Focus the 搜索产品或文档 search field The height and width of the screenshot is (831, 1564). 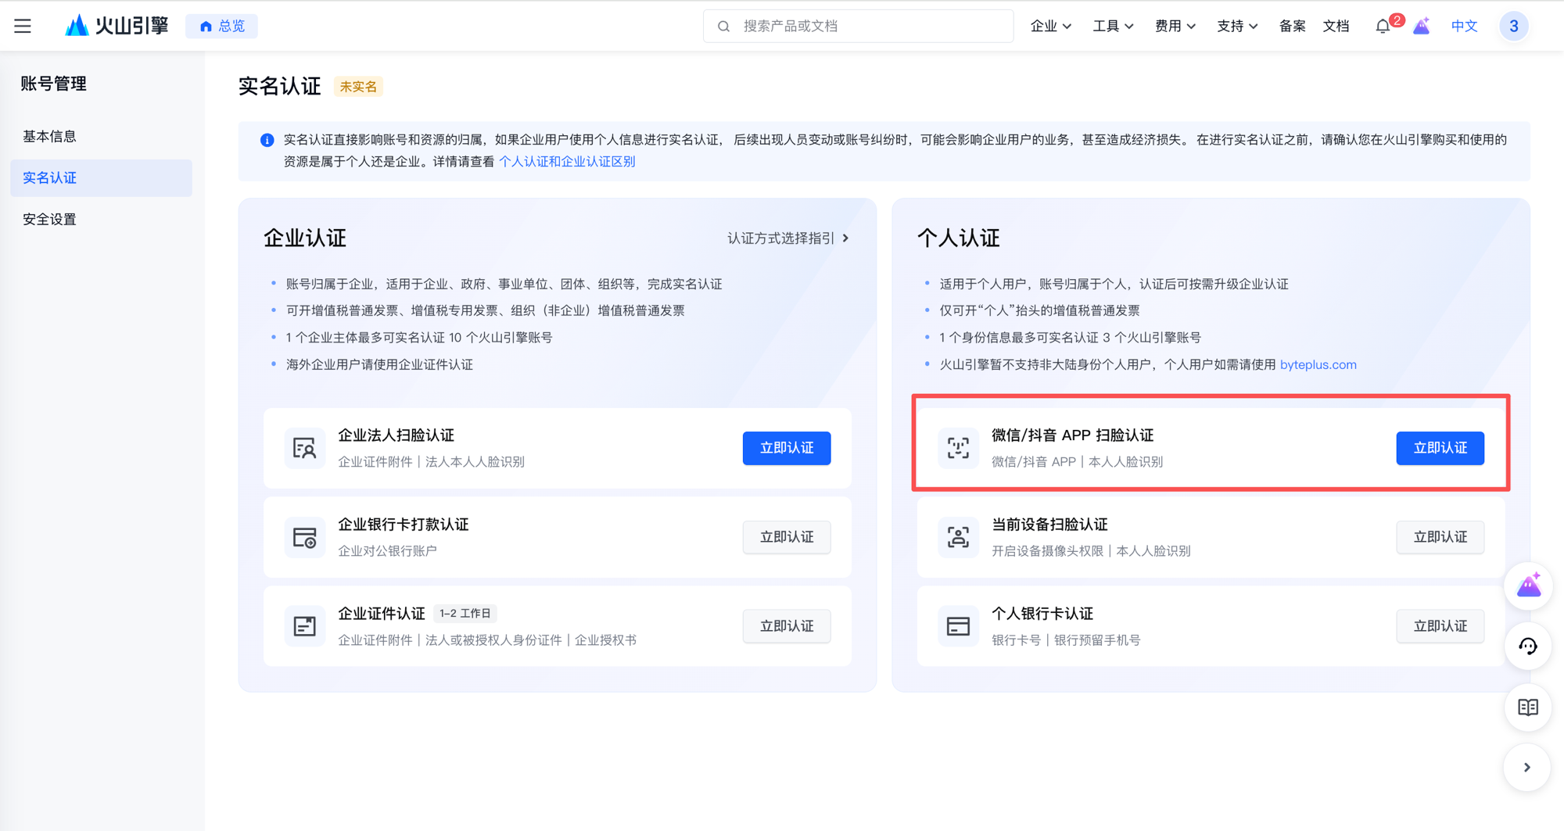pos(858,26)
